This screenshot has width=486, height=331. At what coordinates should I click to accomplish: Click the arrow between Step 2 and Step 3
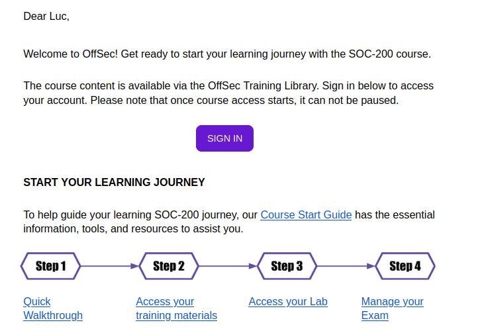coord(228,266)
